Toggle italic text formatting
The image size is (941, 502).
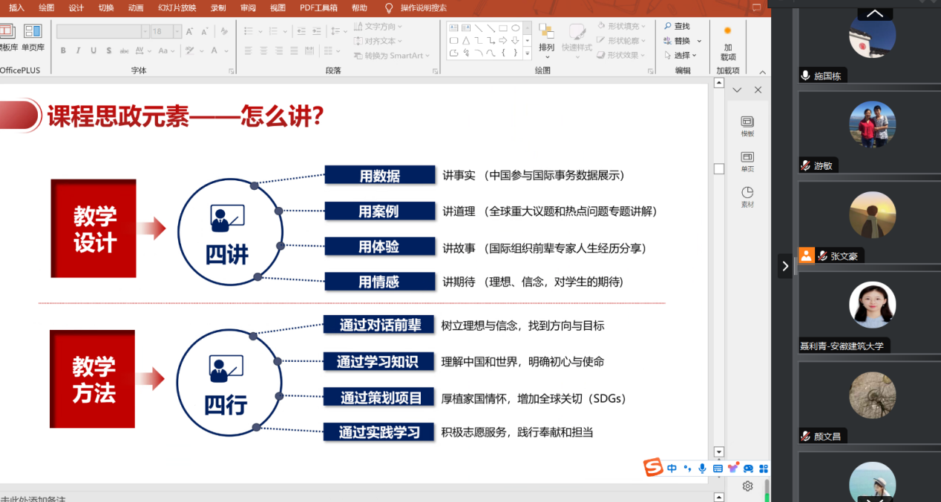coord(78,51)
